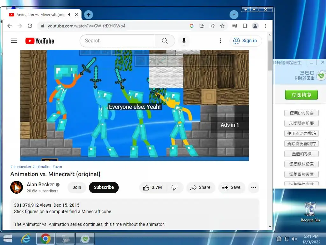Focus the YouTube Search field
The height and width of the screenshot is (245, 326).
click(117, 41)
